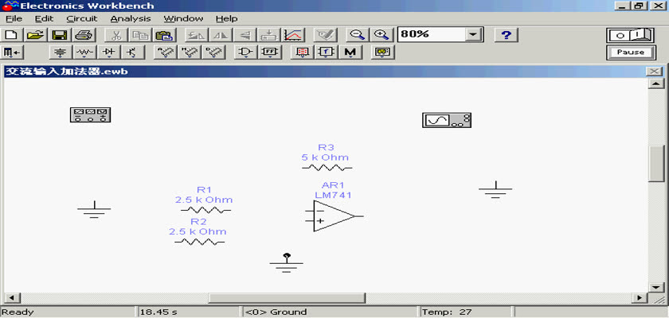The width and height of the screenshot is (669, 318).
Task: Select the R2 resistor symbol
Action: coord(200,242)
